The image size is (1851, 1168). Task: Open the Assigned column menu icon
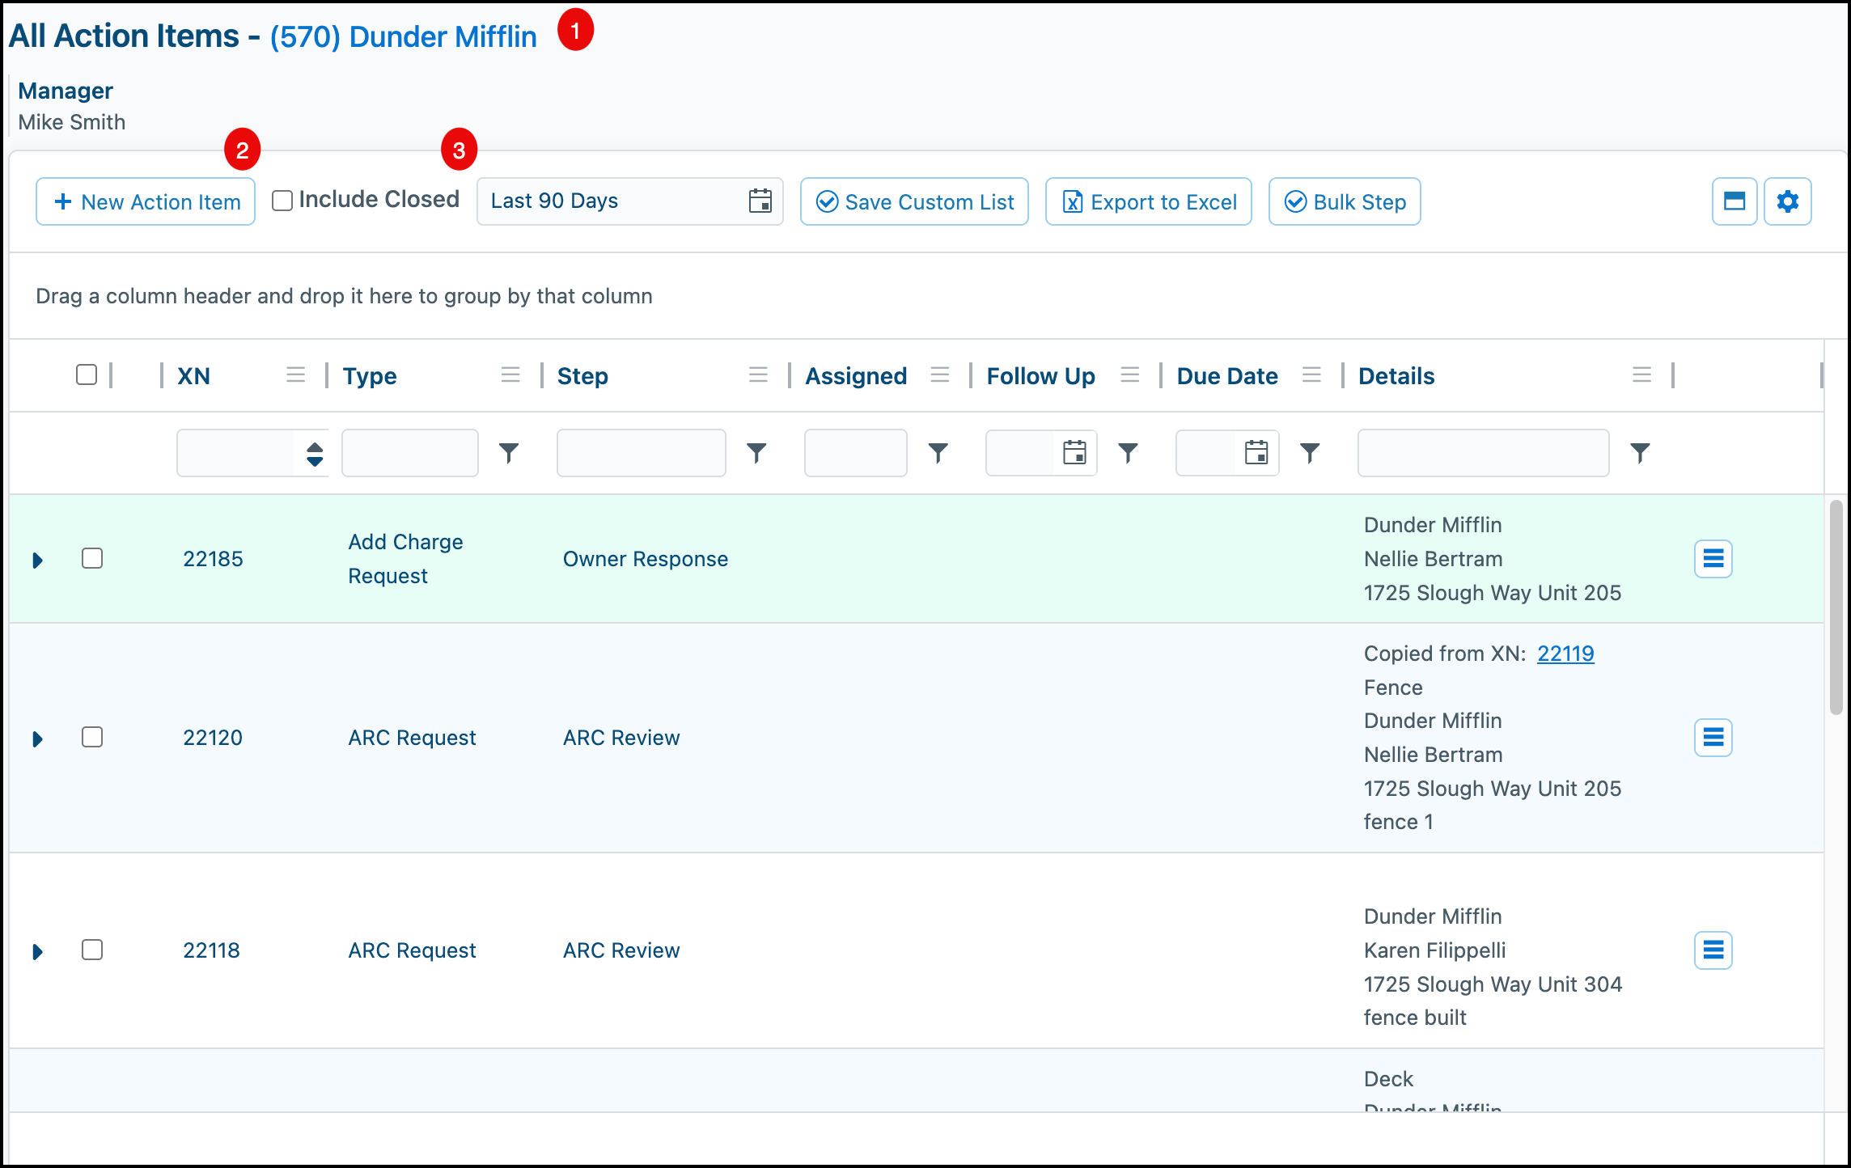(940, 375)
